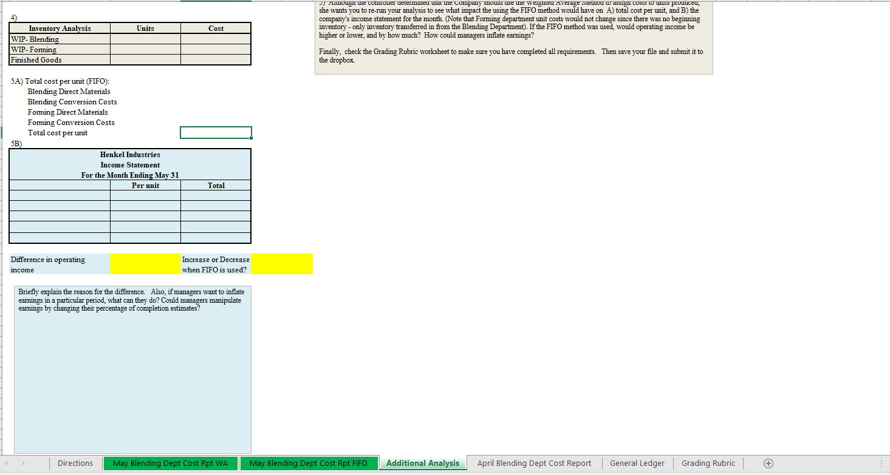
Task: Open the General Ledger worksheet
Action: pos(637,463)
